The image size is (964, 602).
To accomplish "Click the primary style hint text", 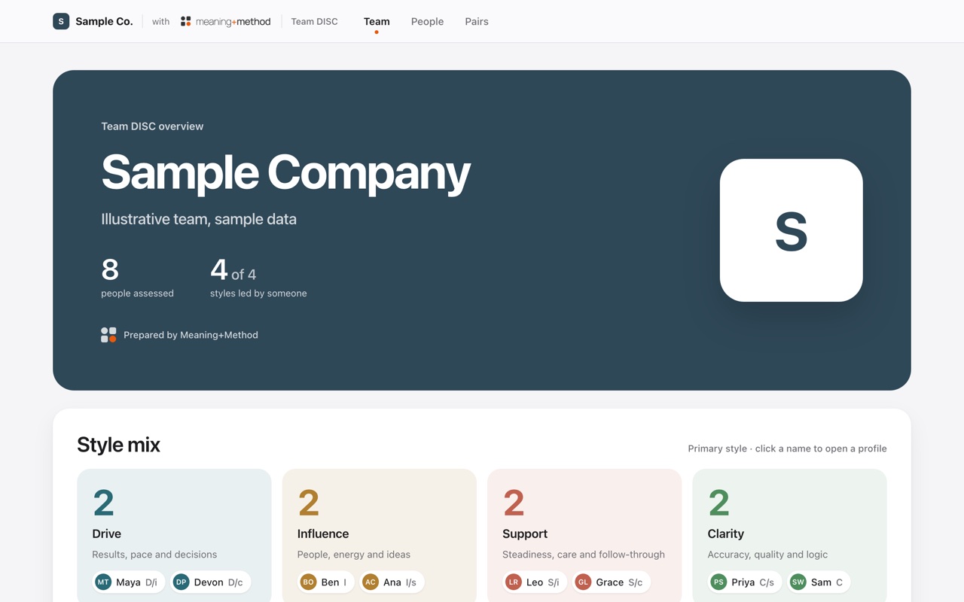I will coord(787,448).
